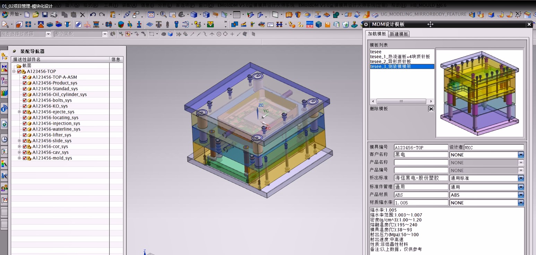Click the Print icon in the toolbar
536x255 pixels.
point(54,15)
